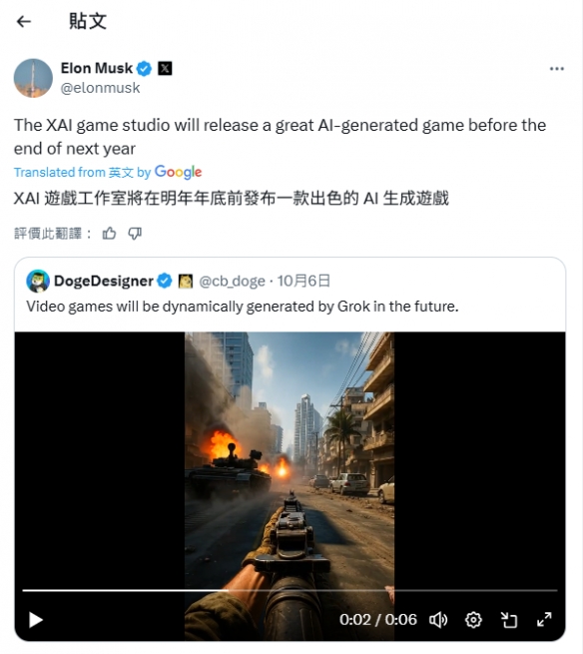Viewport: 583px width, 654px height.
Task: Click the @elonmusk handle
Action: pyautogui.click(x=100, y=88)
